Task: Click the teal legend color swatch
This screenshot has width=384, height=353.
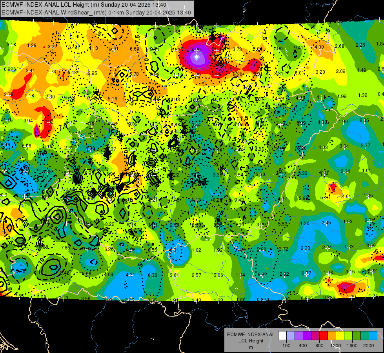Action: [x=365, y=336]
